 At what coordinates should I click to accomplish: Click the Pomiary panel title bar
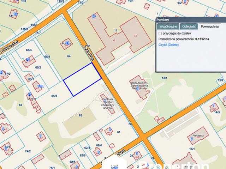click(x=191, y=20)
